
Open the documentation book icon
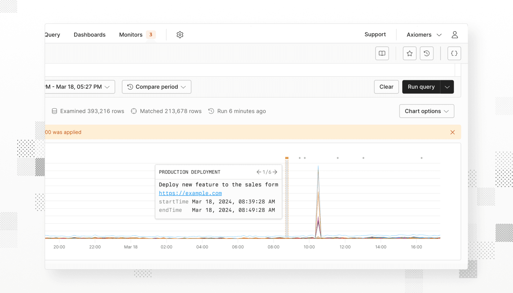[382, 53]
